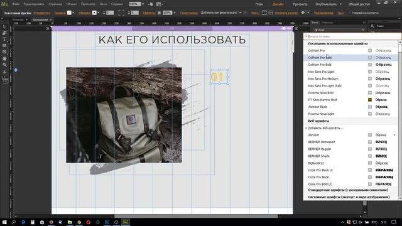The width and height of the screenshot is (402, 226).
Task: Click Опубликовать button
Action: click(326, 4)
